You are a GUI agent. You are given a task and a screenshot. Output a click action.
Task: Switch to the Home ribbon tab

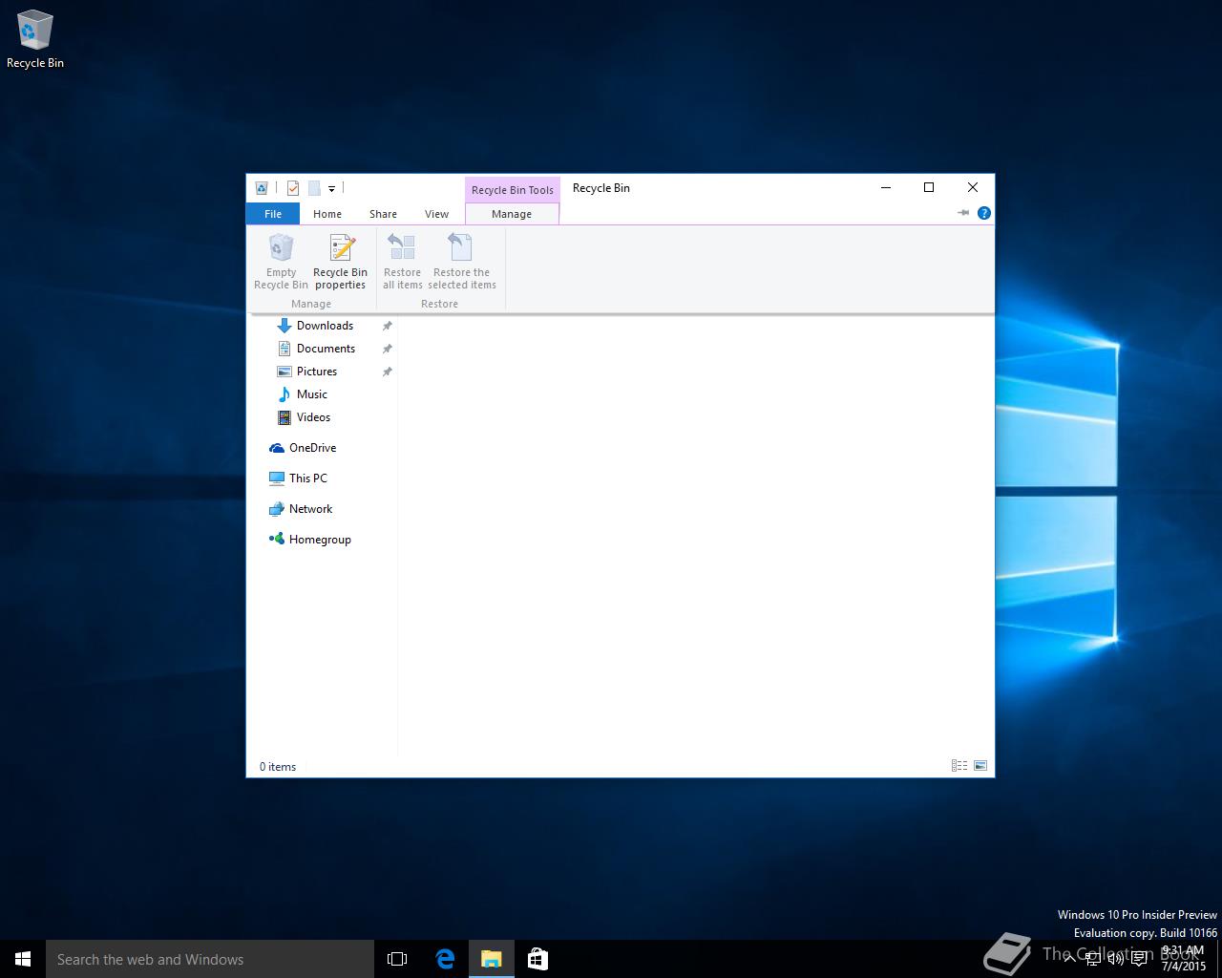pyautogui.click(x=327, y=214)
